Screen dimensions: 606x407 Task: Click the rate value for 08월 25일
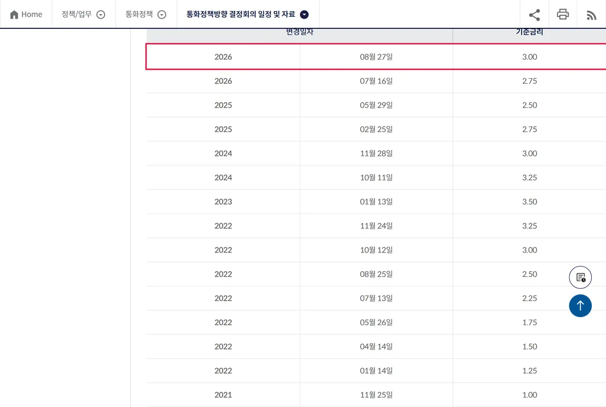[x=529, y=274]
